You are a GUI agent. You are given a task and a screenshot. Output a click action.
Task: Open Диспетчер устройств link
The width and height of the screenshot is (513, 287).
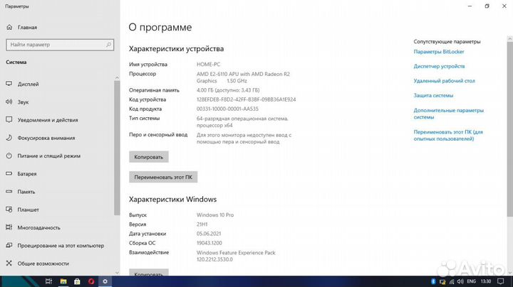[x=439, y=66]
